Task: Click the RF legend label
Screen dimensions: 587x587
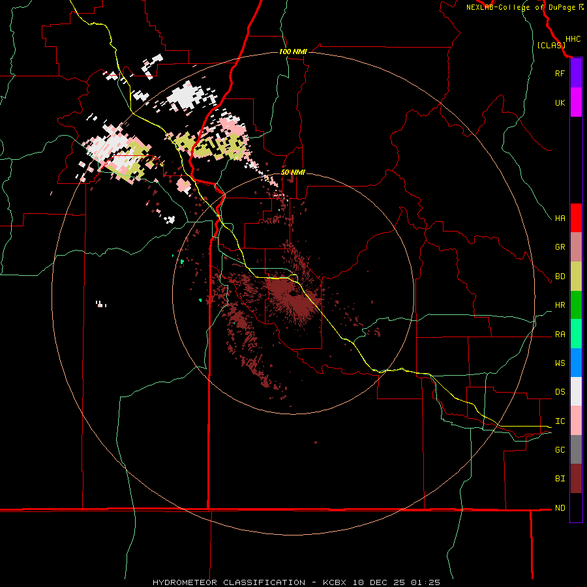Action: click(560, 73)
